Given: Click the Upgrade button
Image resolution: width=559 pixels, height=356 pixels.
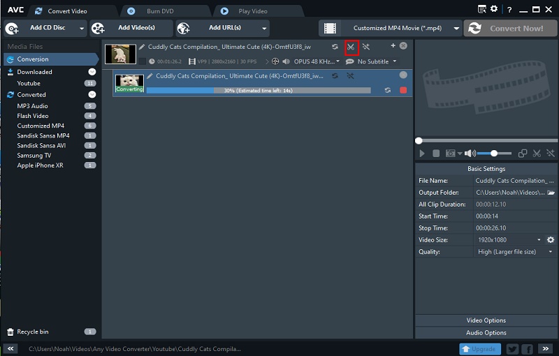Looking at the screenshot, I should tap(480, 349).
